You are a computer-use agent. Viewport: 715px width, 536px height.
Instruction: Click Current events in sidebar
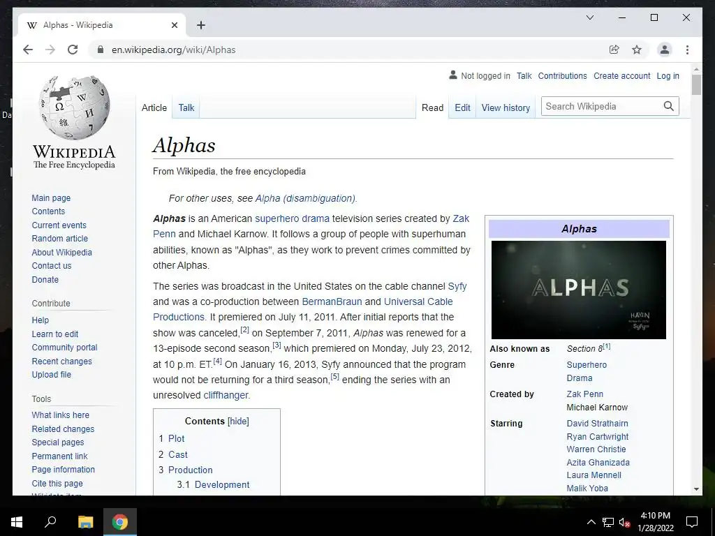(59, 225)
